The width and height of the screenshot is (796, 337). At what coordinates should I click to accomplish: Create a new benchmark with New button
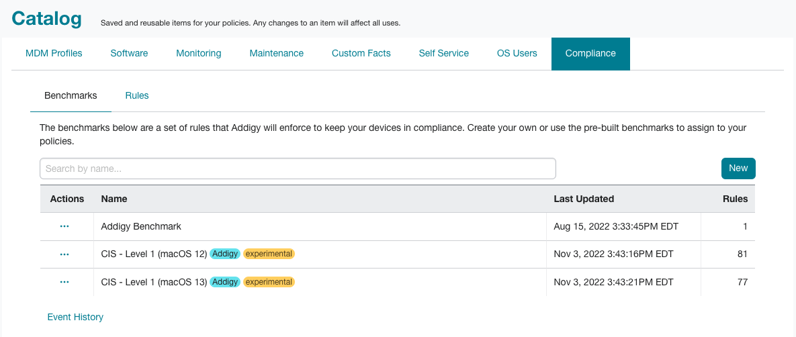pos(738,168)
